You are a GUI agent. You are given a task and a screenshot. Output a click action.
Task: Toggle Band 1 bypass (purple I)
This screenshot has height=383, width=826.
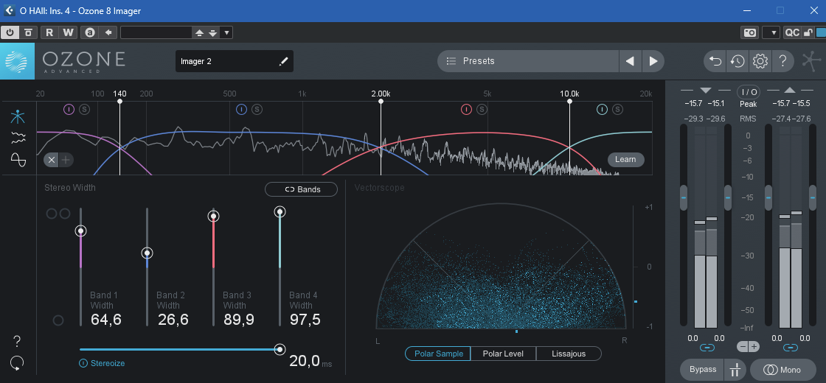pos(69,110)
